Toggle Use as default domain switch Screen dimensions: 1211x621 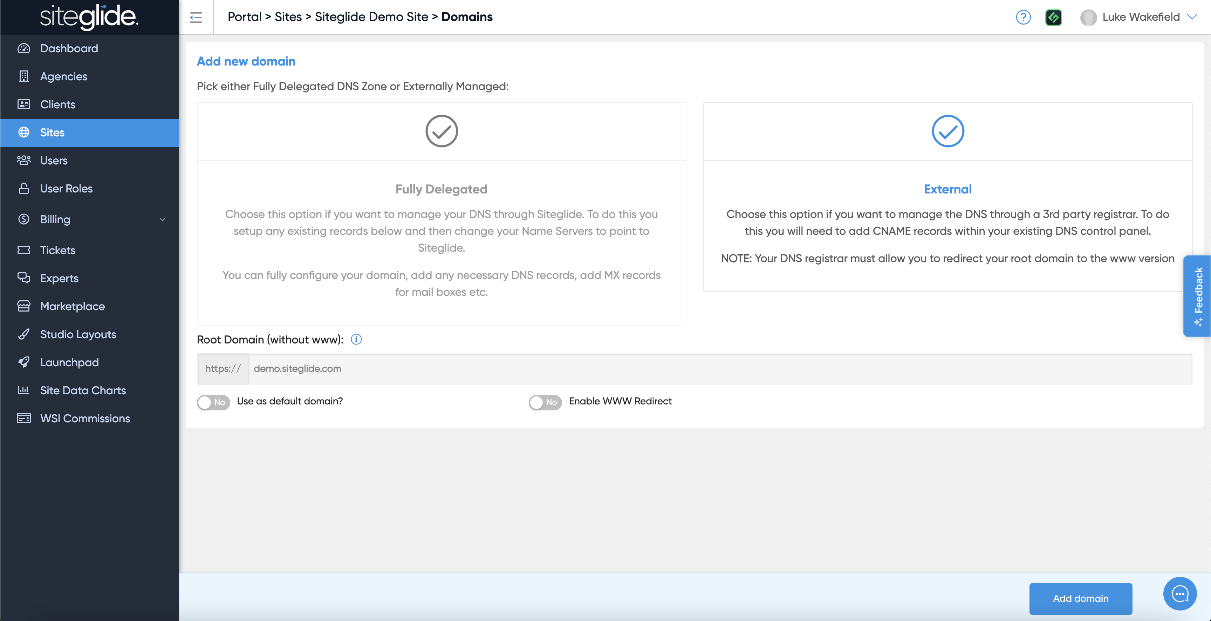pos(213,402)
